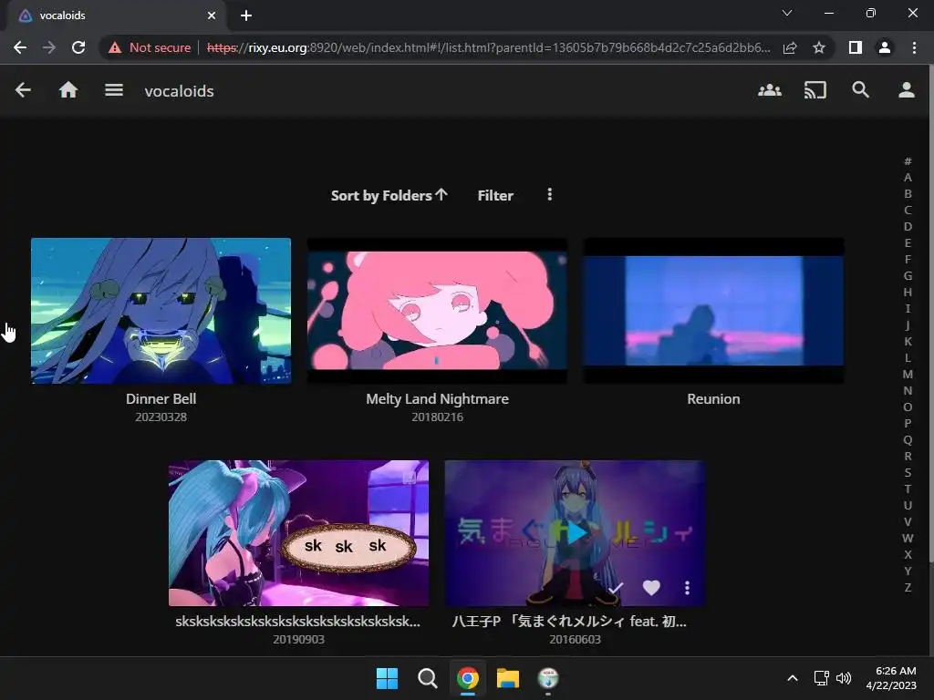
Task: Go back using Jellyfin back arrow
Action: click(x=23, y=90)
